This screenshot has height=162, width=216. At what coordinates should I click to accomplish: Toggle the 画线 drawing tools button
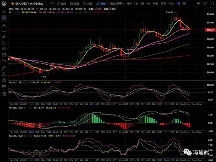click(x=101, y=3)
